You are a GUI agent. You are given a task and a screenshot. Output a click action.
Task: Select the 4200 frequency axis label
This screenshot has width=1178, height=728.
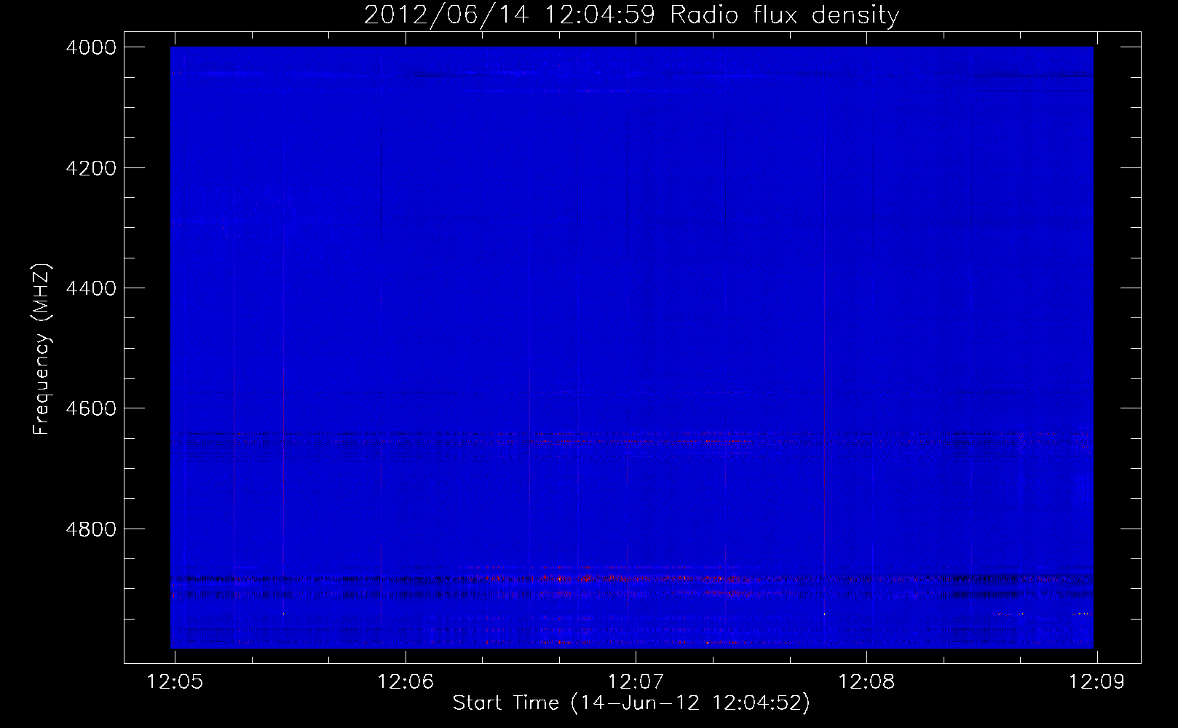tap(91, 168)
